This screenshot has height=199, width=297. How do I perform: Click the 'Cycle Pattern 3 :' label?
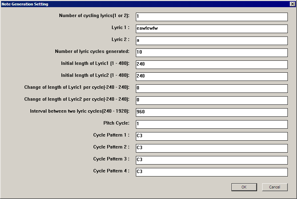tap(111, 159)
